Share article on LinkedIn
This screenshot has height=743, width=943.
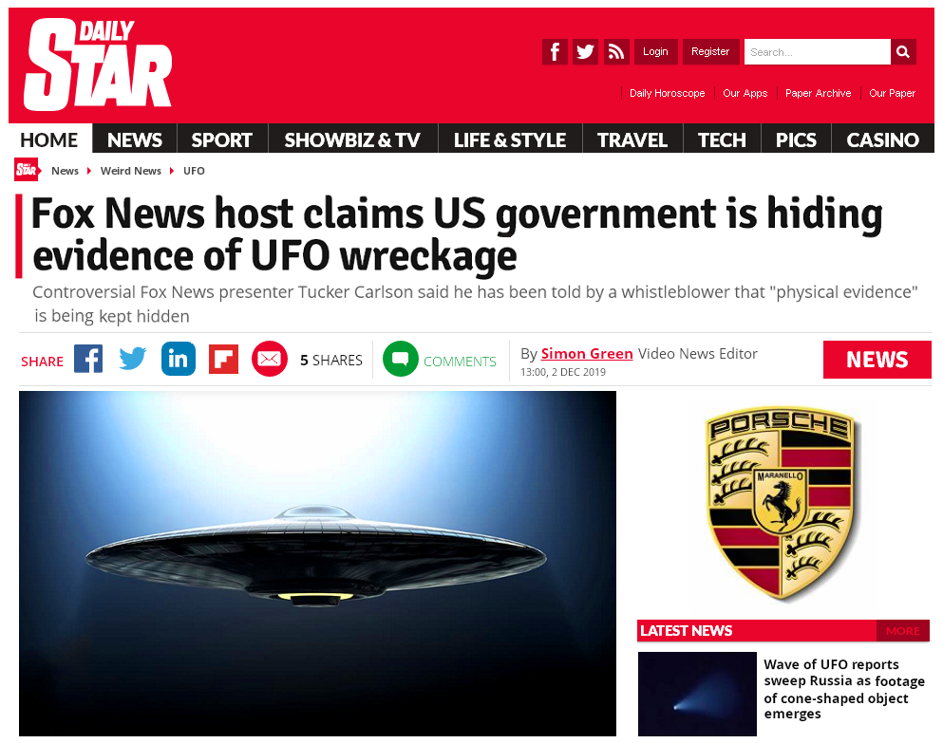pyautogui.click(x=178, y=359)
